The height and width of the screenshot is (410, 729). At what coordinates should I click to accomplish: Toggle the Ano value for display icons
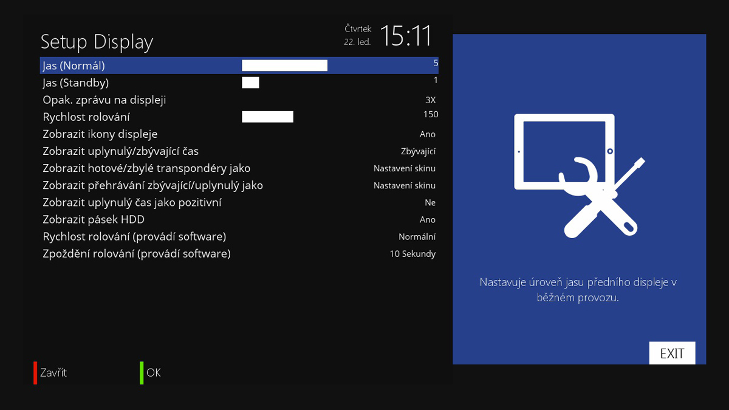tap(428, 134)
